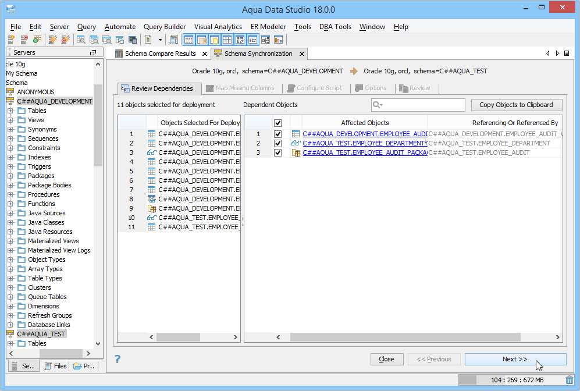Close the Schema Compare Results tab
Screen dimensions: 580x391
[205, 54]
